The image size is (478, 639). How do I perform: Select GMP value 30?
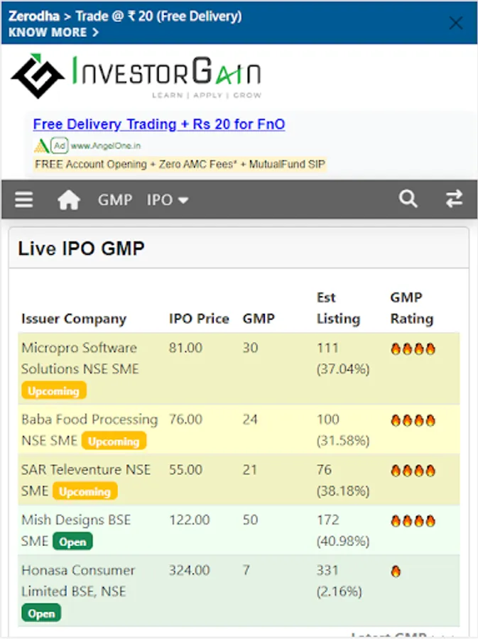[250, 348]
